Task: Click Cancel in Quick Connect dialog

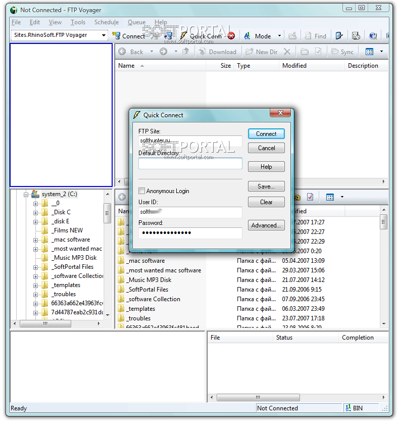Action: [x=266, y=148]
